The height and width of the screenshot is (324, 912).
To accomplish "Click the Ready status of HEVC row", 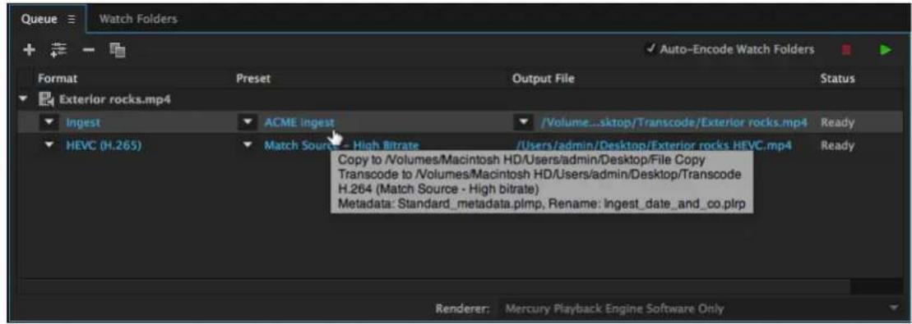I will tap(837, 145).
